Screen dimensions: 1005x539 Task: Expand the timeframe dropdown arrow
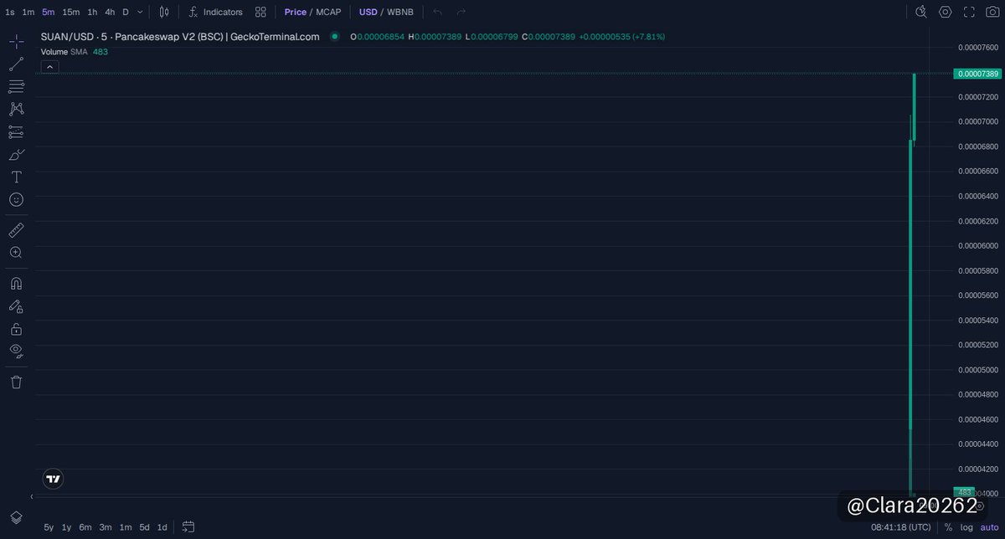click(x=140, y=12)
